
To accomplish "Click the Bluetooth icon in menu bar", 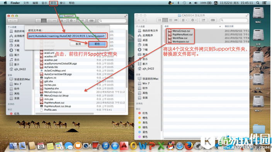I will 178,3.
